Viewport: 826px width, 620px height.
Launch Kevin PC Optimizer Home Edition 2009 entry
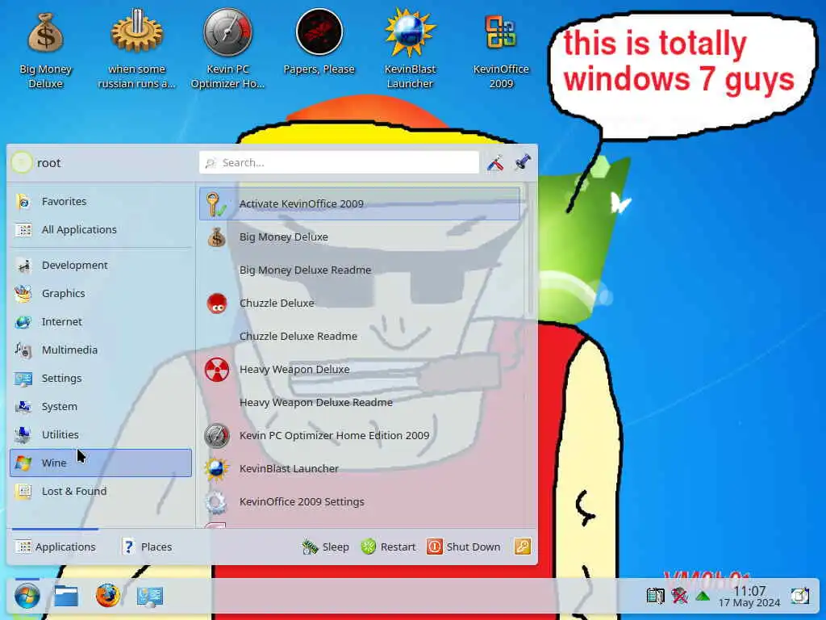360,435
